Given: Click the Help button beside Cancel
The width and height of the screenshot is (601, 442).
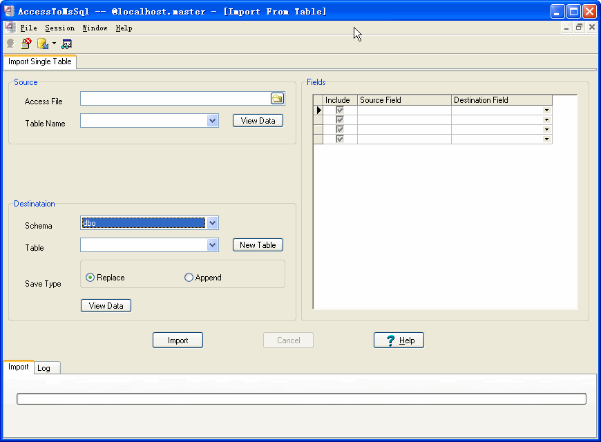Looking at the screenshot, I should point(399,340).
